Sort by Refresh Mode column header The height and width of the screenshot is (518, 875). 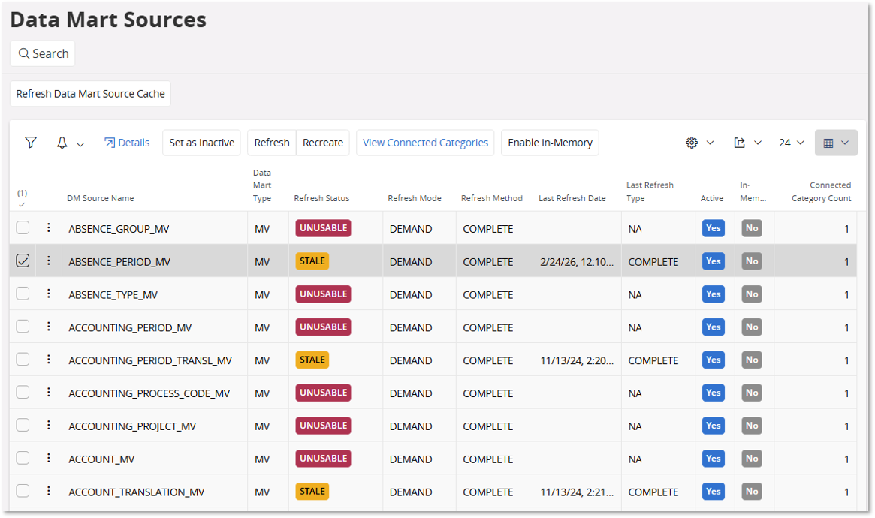tap(415, 198)
